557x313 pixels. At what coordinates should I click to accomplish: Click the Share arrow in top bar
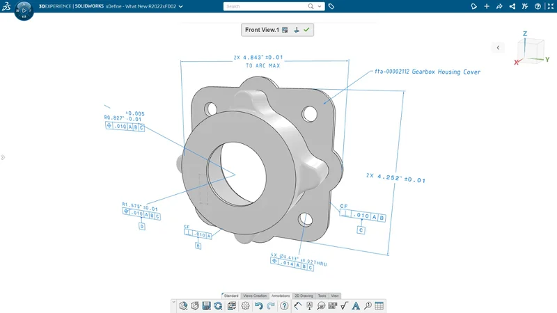coord(499,6)
